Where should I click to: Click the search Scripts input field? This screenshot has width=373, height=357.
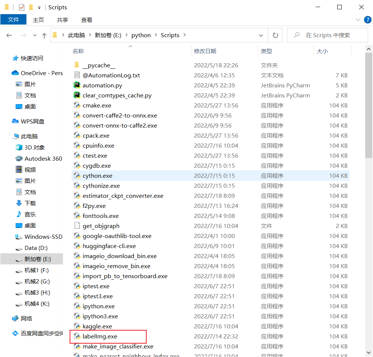coord(328,35)
